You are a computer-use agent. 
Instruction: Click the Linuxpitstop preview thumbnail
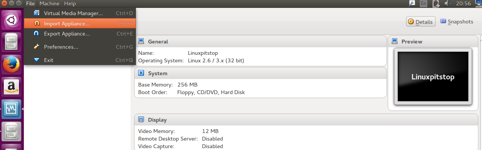pyautogui.click(x=433, y=77)
